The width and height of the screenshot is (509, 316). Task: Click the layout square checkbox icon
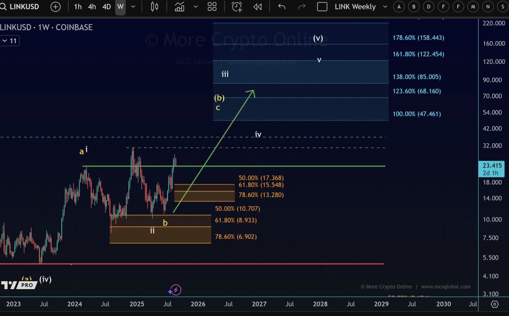tap(322, 7)
